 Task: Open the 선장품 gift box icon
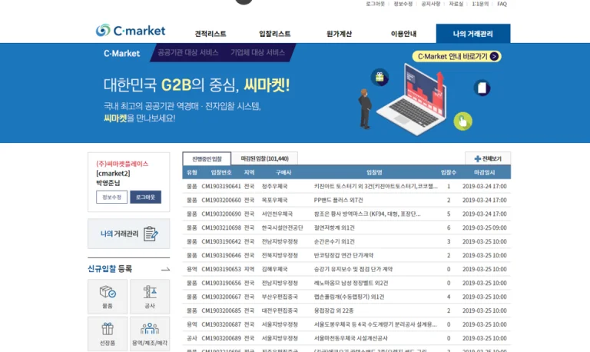pos(108,334)
